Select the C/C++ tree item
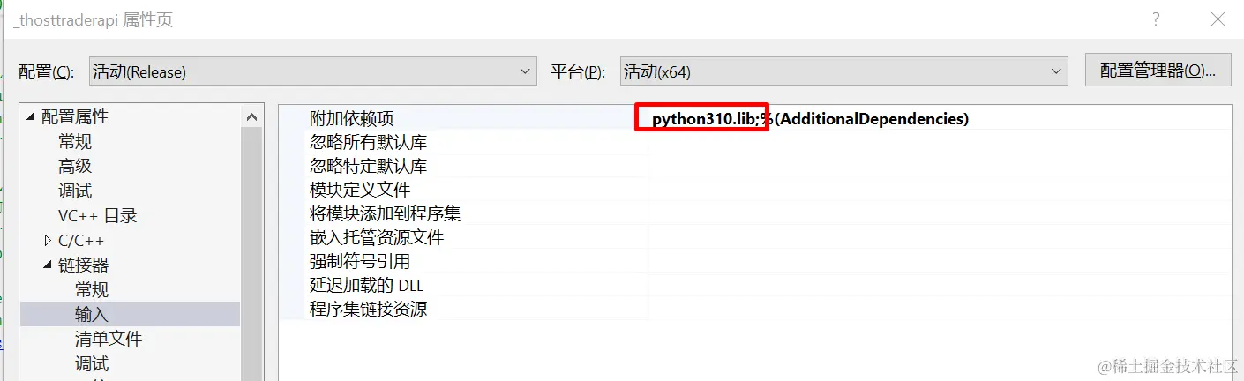The image size is (1244, 381). [81, 240]
